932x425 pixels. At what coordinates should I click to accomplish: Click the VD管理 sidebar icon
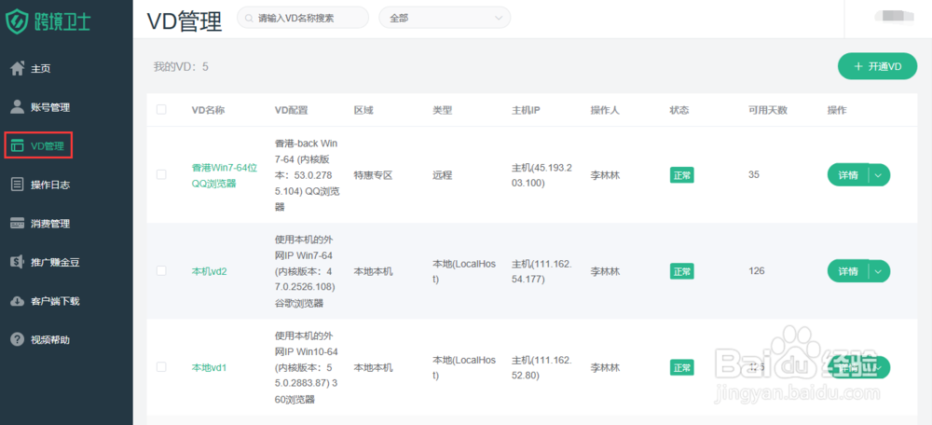click(17, 145)
